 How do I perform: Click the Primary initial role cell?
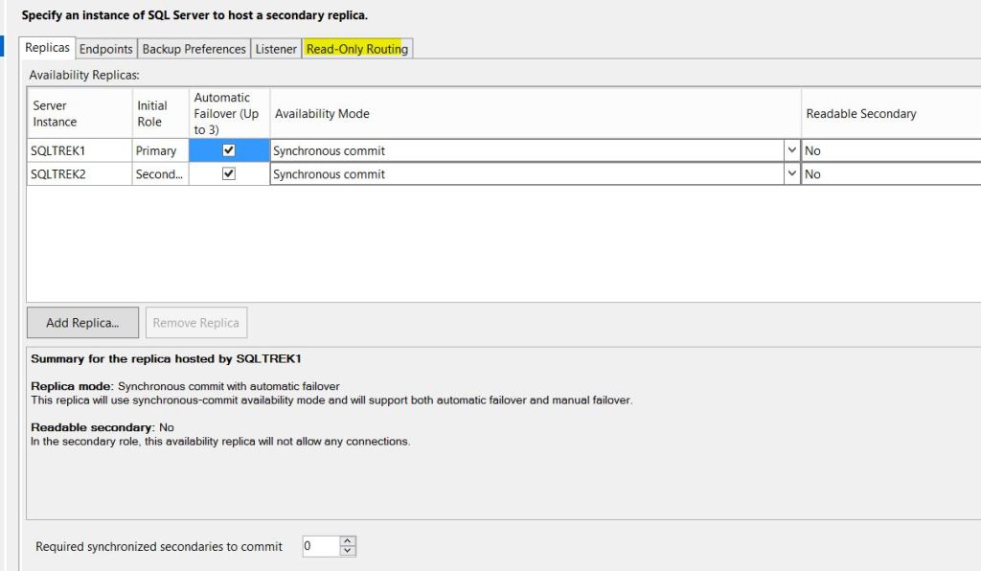pos(159,150)
